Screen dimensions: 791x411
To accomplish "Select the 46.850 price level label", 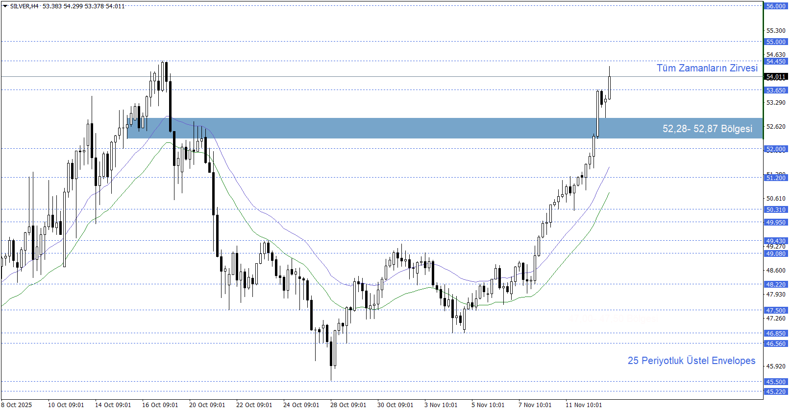I will (776, 334).
